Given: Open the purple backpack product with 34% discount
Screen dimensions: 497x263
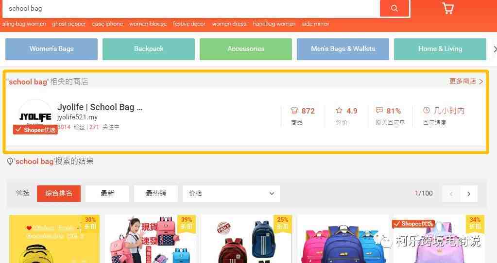Looking at the screenshot, I should (x=439, y=239).
